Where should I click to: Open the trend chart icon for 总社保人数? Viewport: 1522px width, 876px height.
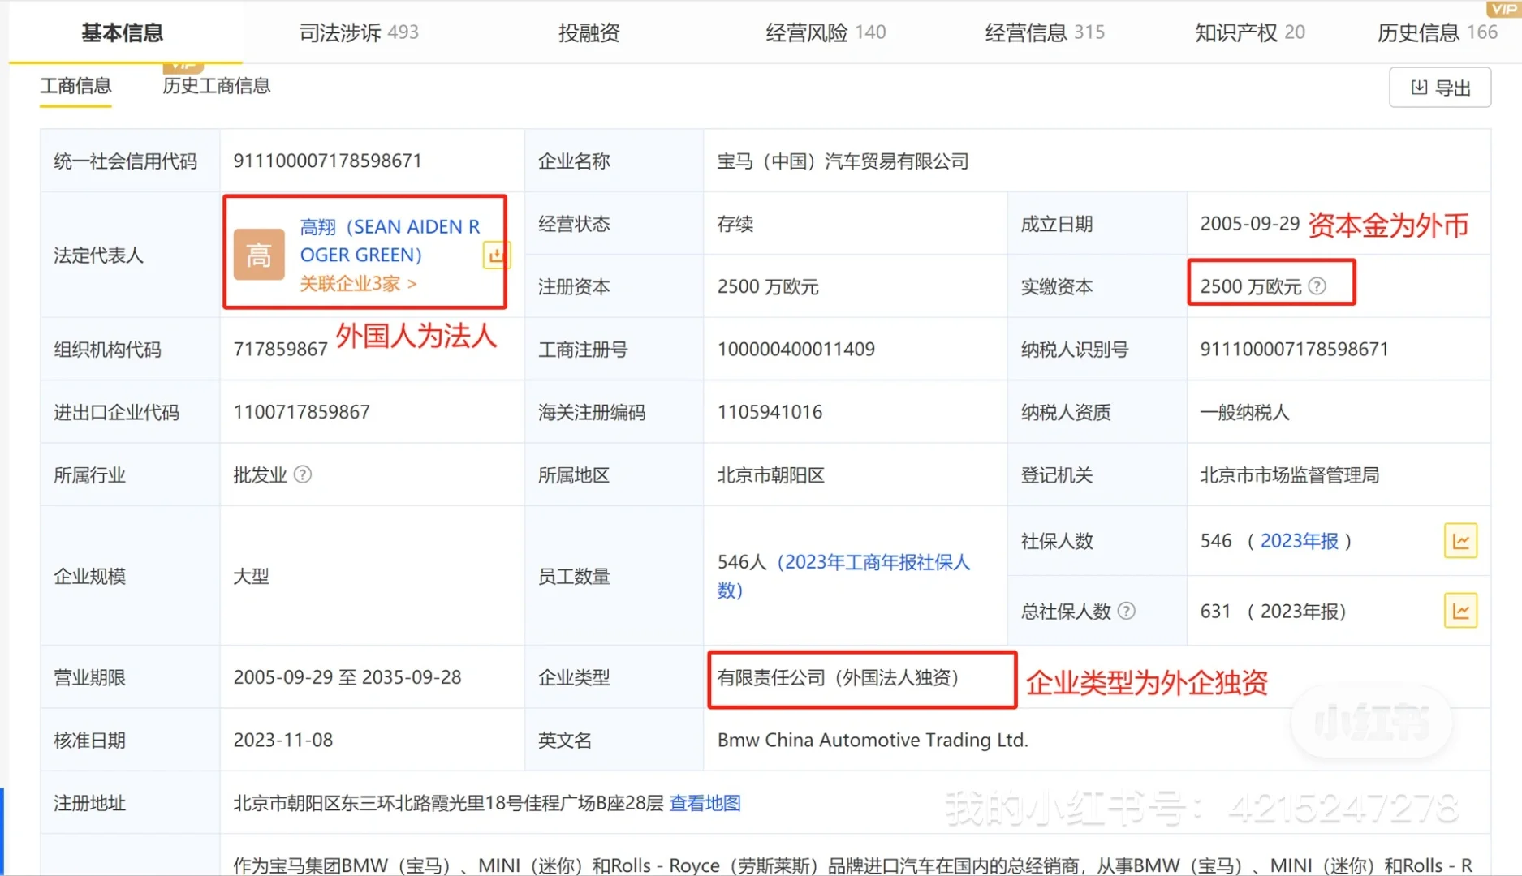pos(1460,610)
